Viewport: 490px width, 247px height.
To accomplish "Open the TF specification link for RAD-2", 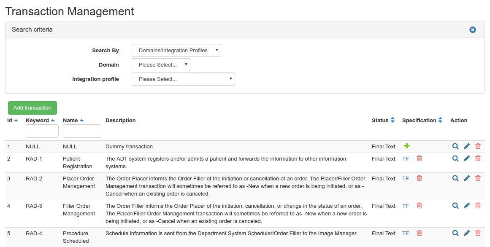I will (406, 179).
